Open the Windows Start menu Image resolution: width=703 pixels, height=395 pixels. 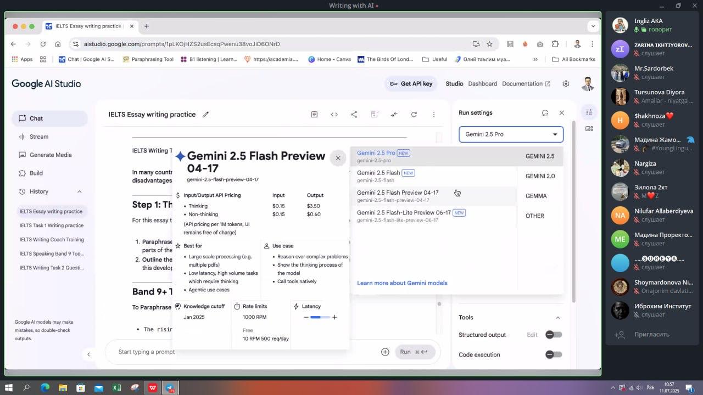click(x=8, y=388)
